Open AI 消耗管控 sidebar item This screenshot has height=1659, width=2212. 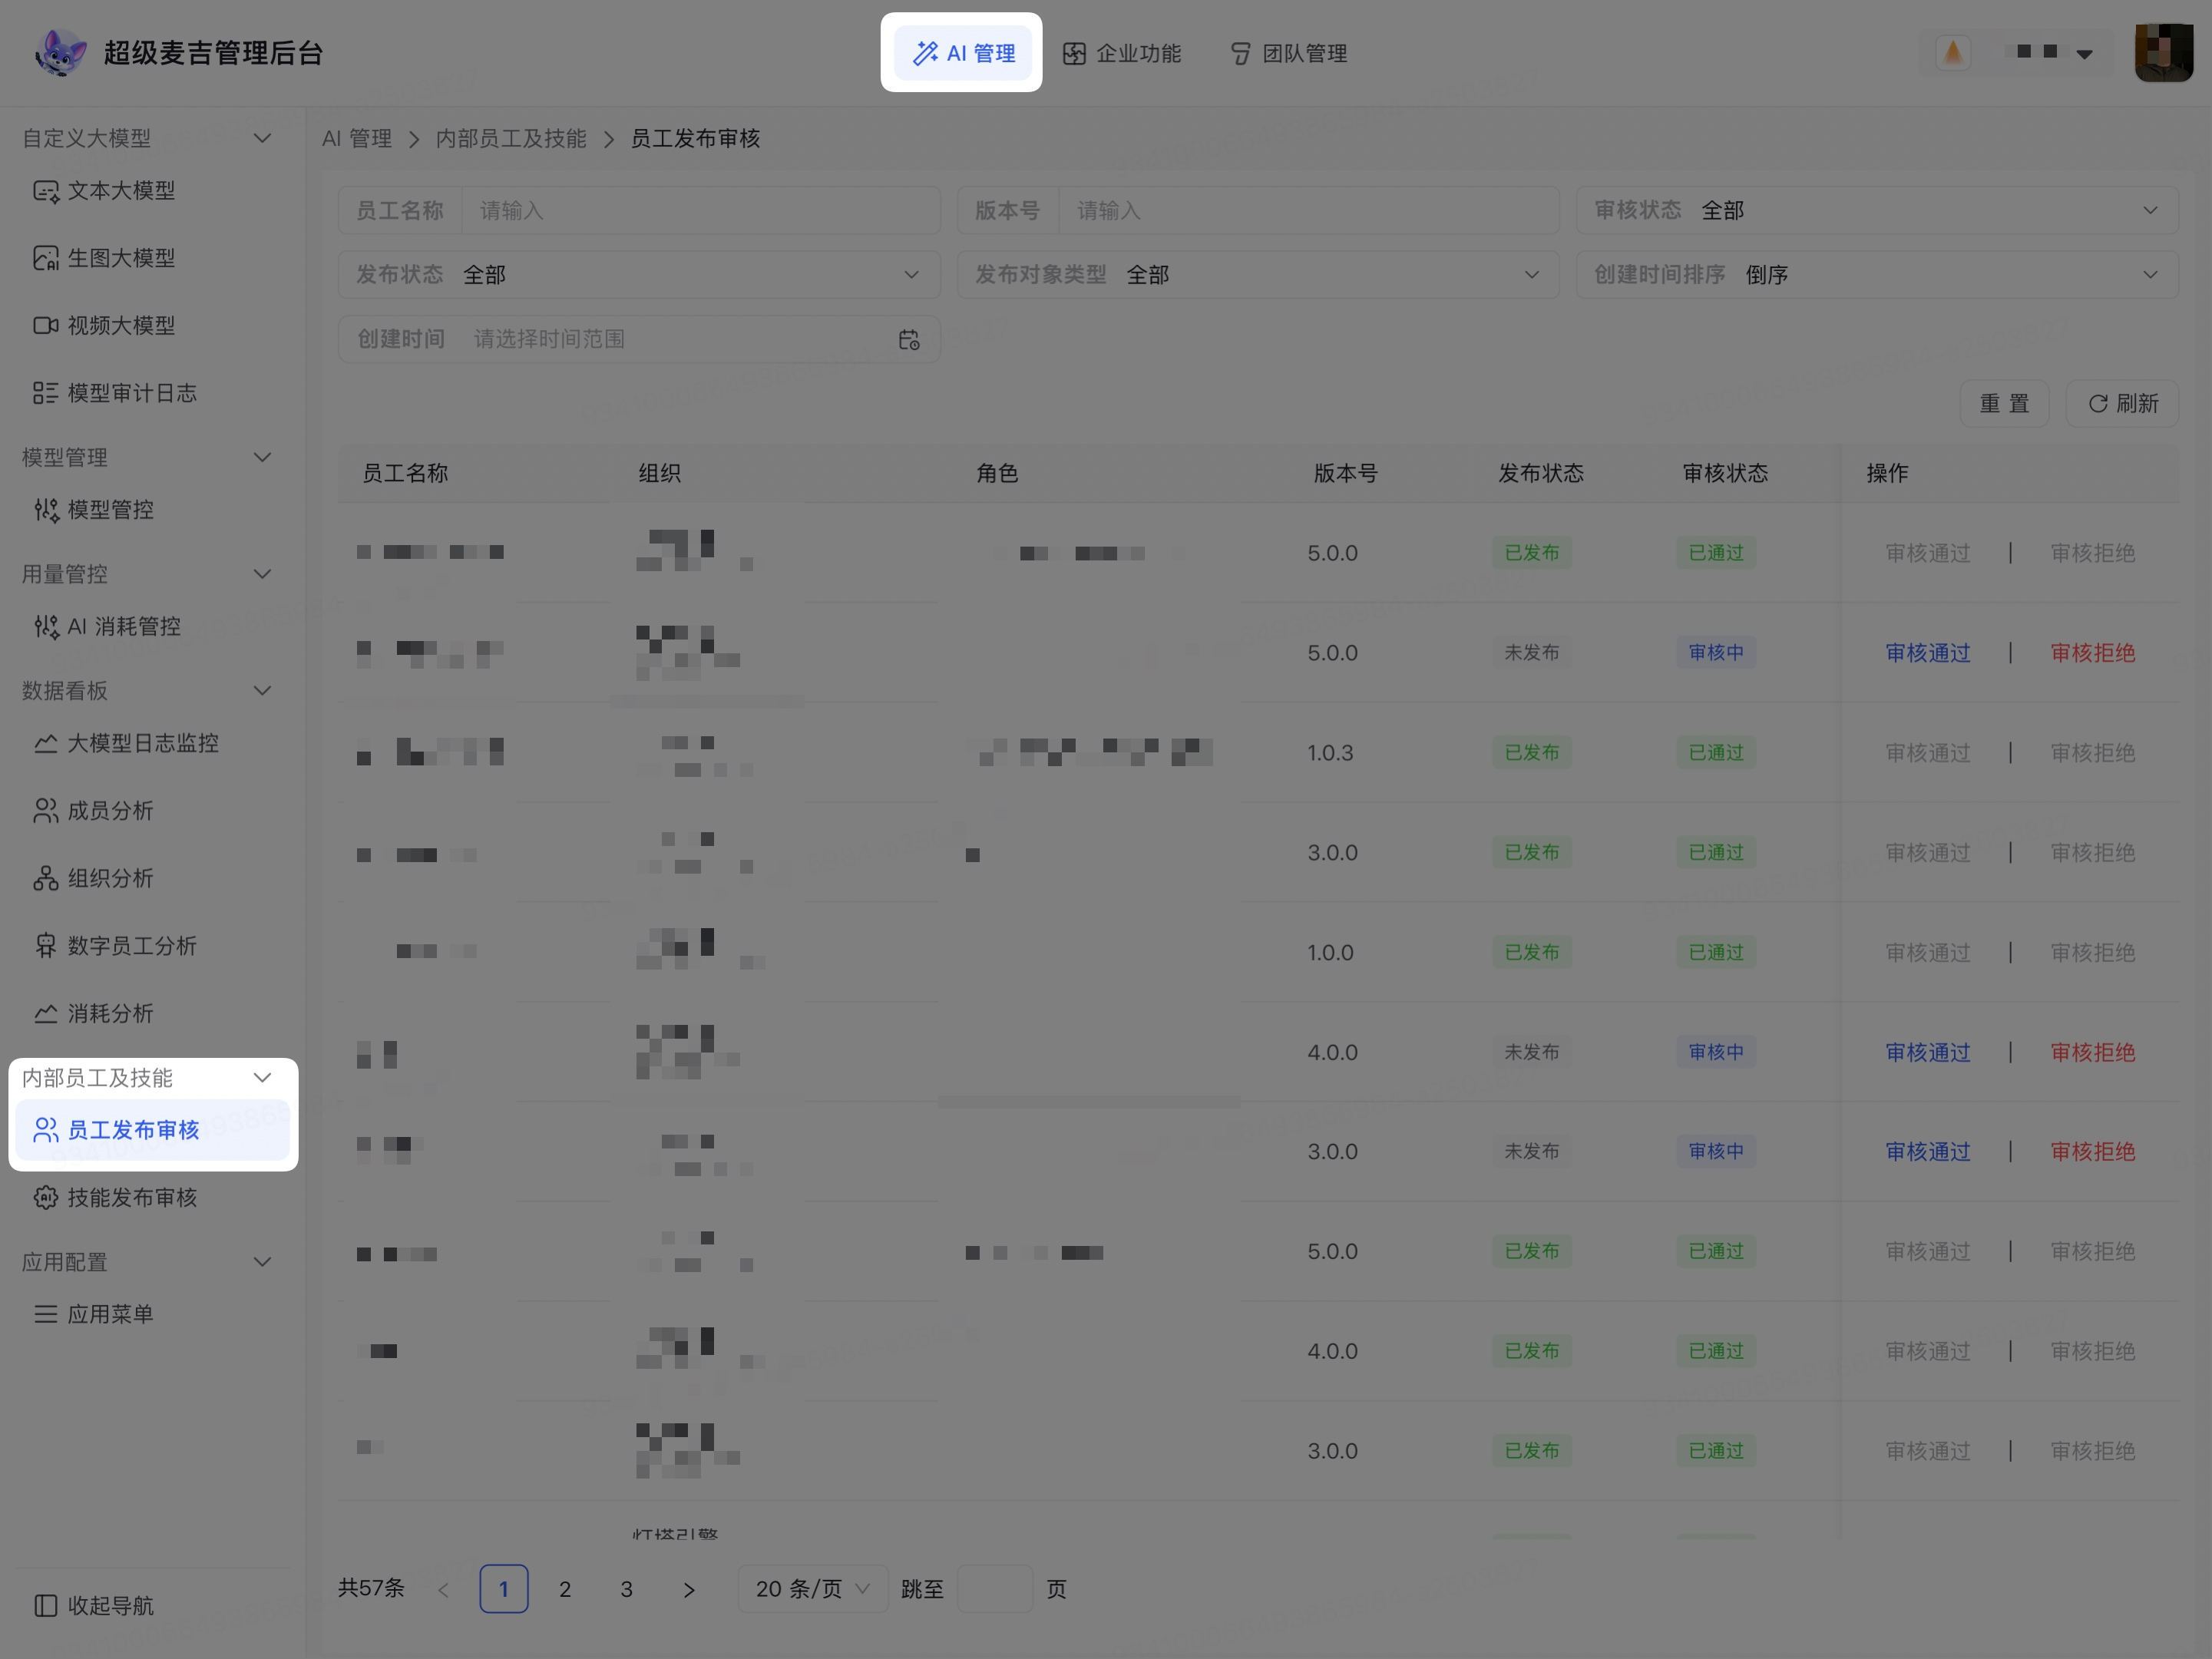click(x=152, y=627)
